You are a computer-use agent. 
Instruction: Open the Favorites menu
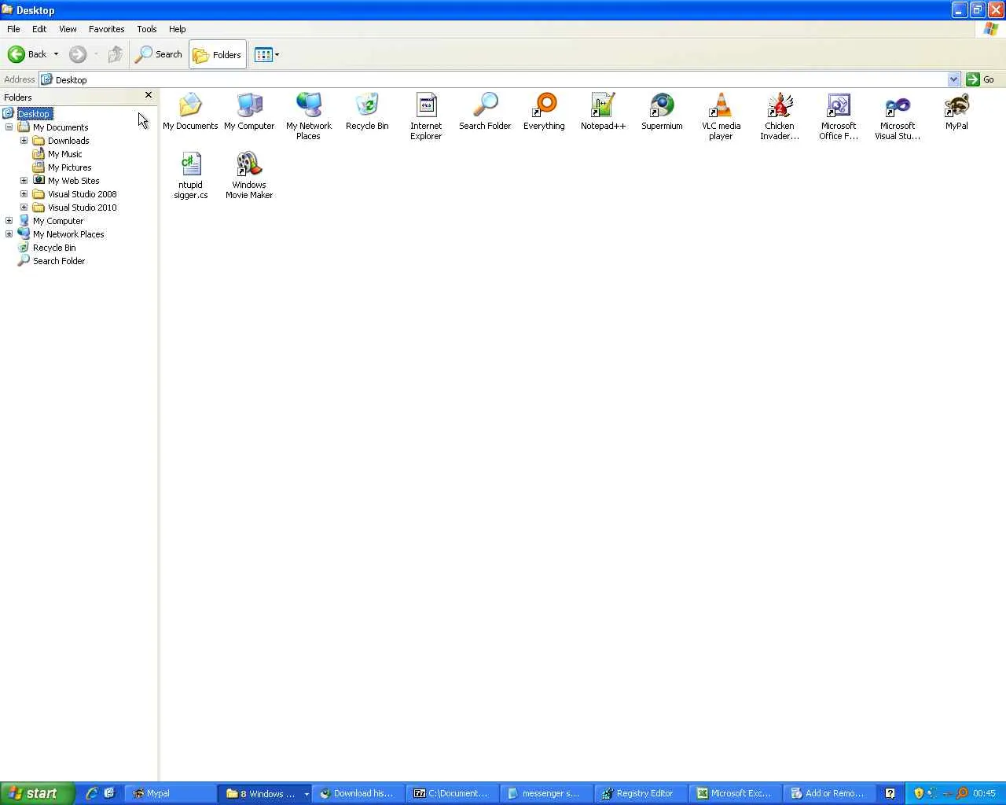(x=106, y=29)
